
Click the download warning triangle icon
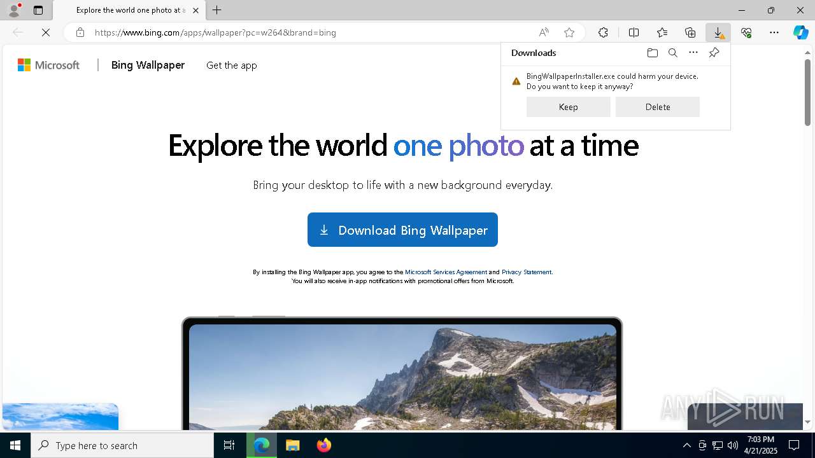(x=516, y=81)
